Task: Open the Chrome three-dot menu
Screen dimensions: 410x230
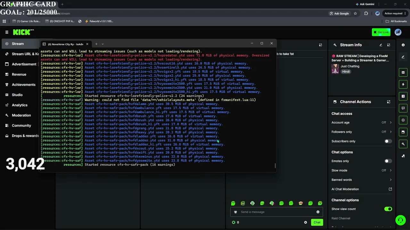Action: pyautogui.click(x=406, y=13)
